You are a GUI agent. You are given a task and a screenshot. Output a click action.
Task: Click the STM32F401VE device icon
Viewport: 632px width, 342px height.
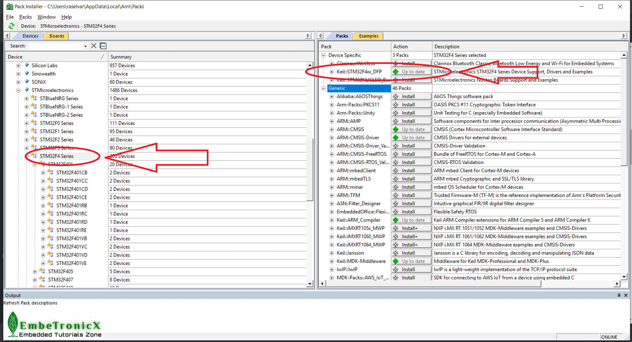50,263
